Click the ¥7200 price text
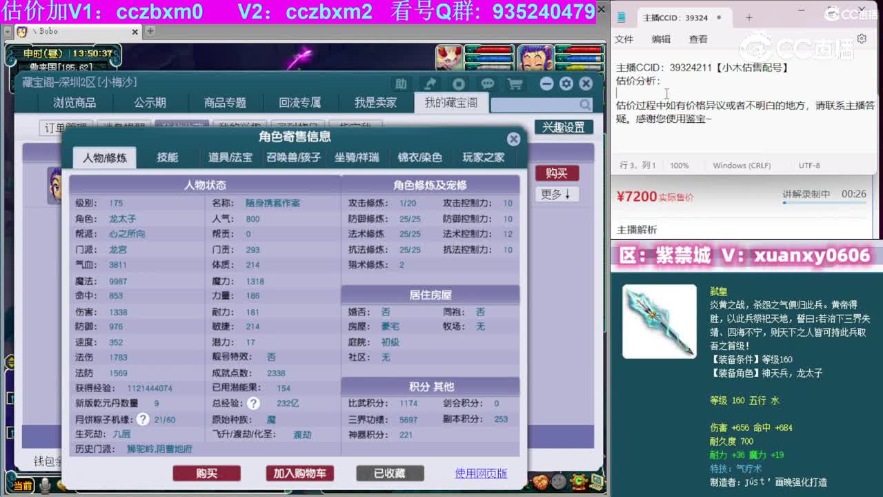This screenshot has height=497, width=883. click(637, 196)
